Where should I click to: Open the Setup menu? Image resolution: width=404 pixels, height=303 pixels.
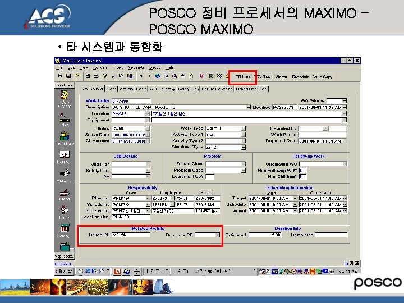click(x=155, y=67)
